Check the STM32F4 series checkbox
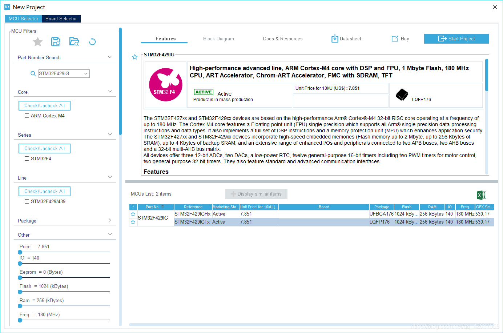This screenshot has width=503, height=333. point(27,159)
